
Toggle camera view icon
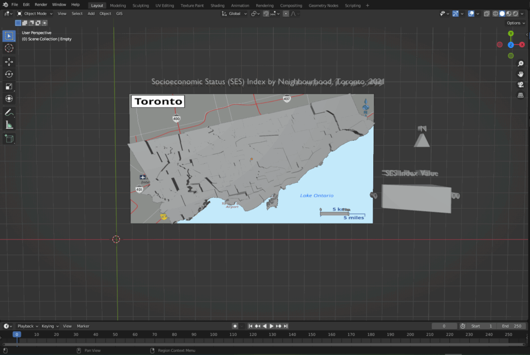click(x=521, y=85)
